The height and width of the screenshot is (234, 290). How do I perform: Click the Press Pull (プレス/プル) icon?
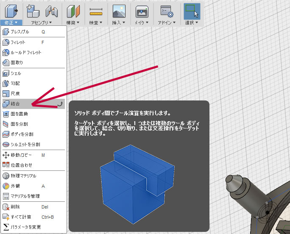coord(6,32)
